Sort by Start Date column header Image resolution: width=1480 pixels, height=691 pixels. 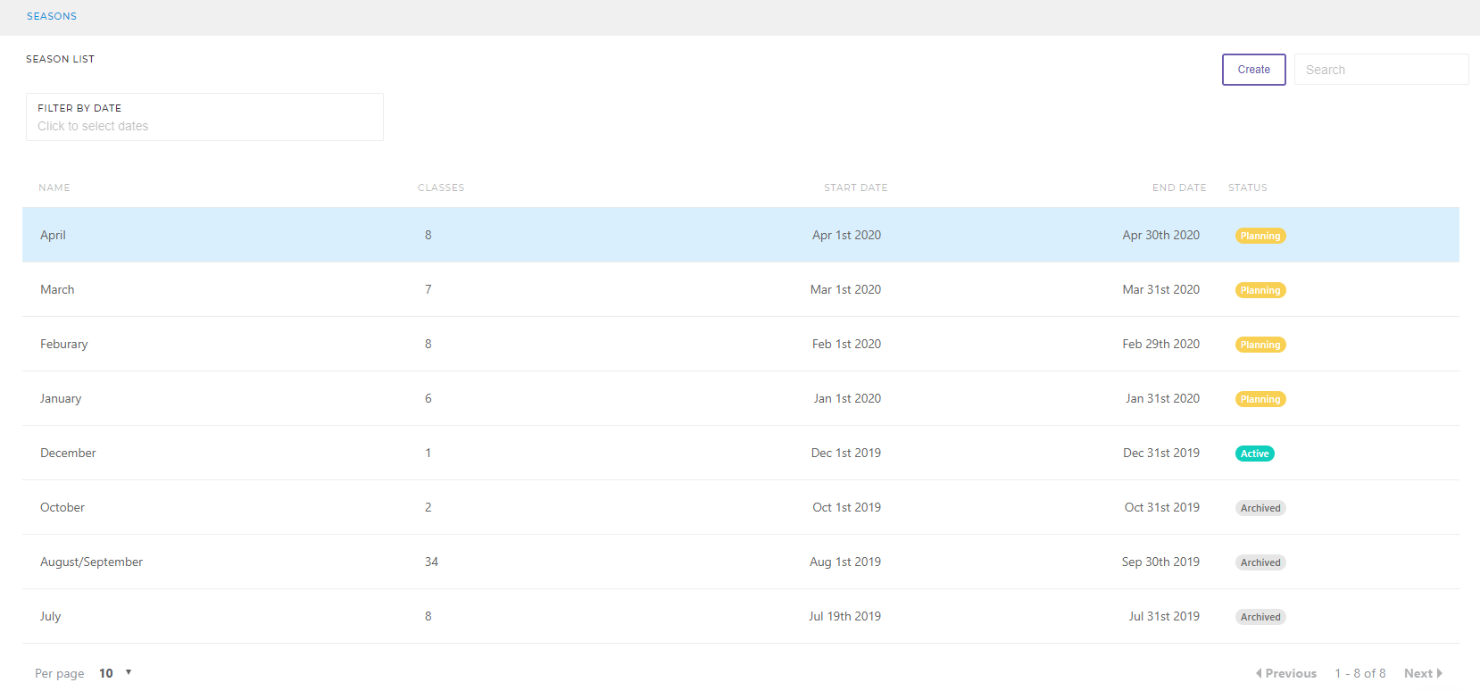855,187
